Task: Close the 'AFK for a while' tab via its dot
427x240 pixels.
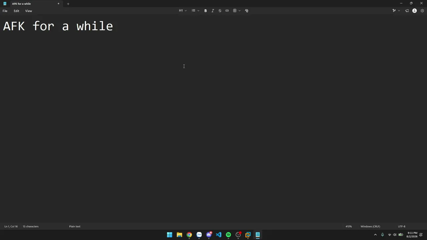Action: point(58,4)
